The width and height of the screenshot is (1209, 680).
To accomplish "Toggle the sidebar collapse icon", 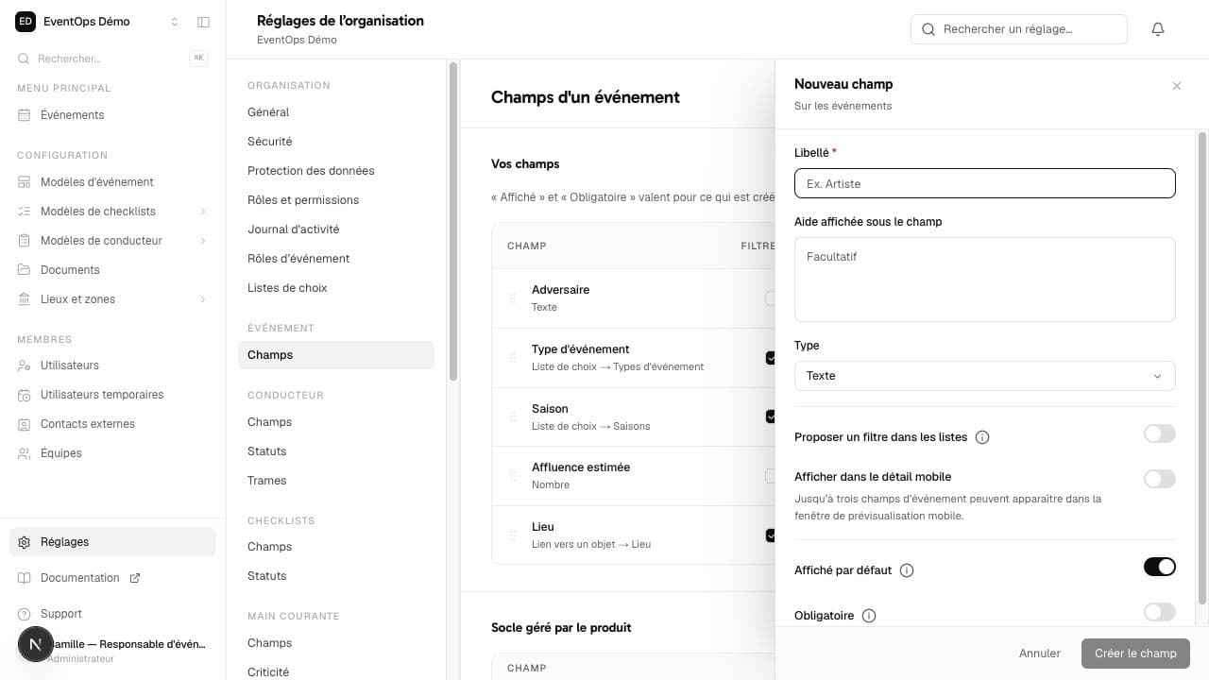I will [x=203, y=22].
